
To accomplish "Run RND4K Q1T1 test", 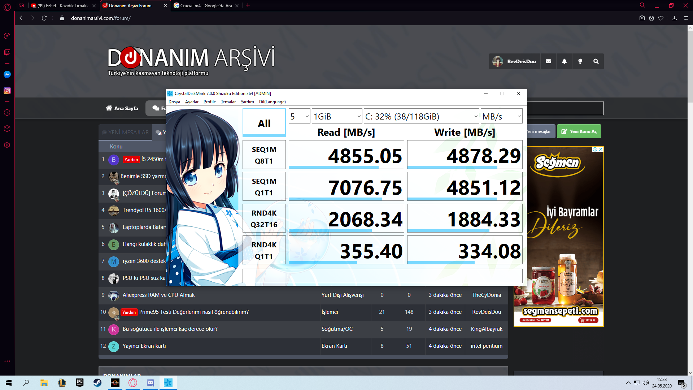I will pos(264,250).
